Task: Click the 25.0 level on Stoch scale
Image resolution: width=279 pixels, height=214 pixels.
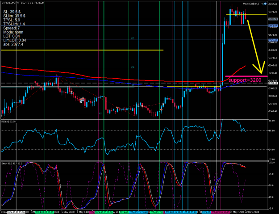Action: pyautogui.click(x=271, y=197)
